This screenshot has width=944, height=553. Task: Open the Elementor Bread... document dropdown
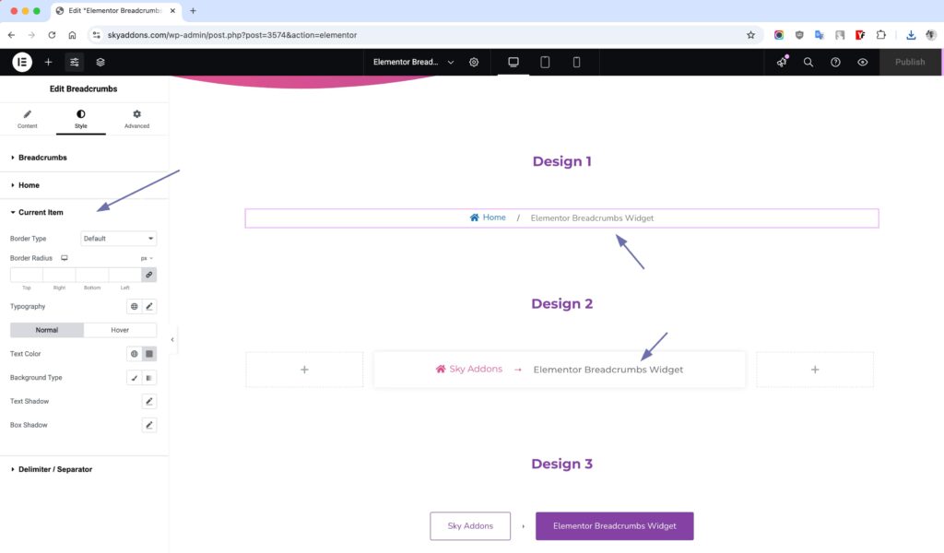coord(413,62)
